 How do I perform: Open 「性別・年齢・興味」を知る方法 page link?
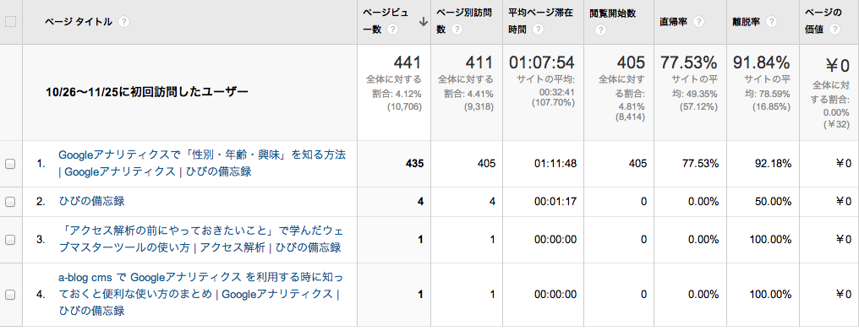202,163
